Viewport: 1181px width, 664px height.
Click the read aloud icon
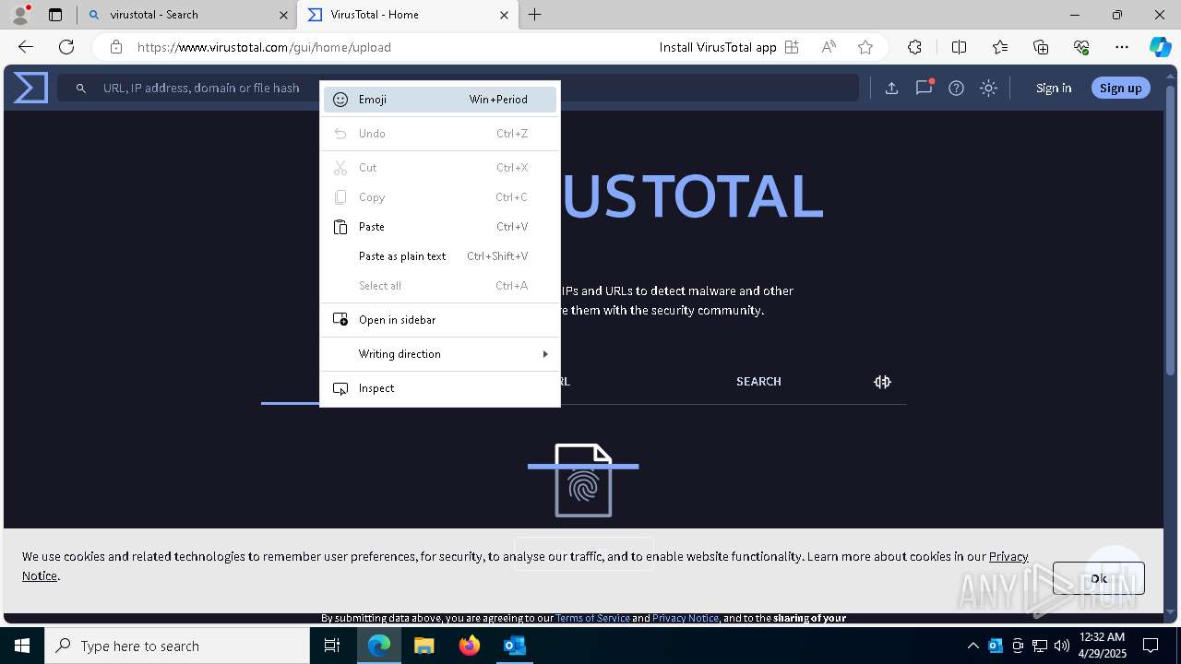829,47
